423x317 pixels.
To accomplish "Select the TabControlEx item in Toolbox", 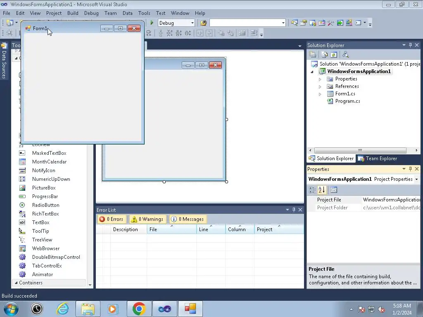I will click(x=47, y=265).
